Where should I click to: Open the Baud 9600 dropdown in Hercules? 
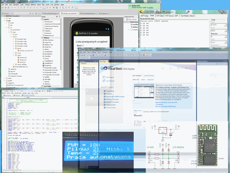point(226,31)
